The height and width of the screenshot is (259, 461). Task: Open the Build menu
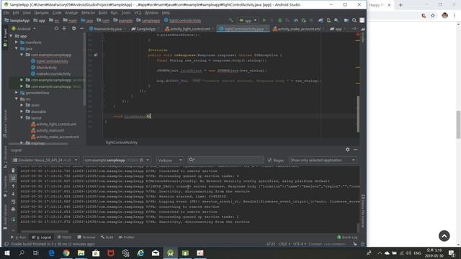[x=102, y=13]
